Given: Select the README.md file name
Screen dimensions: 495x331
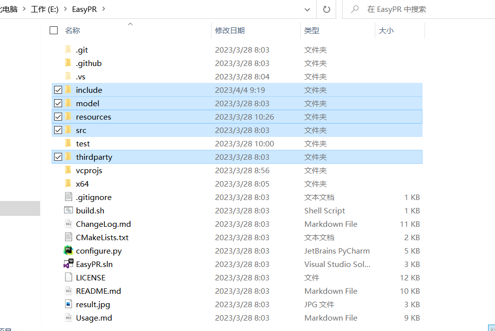Looking at the screenshot, I should (98, 291).
